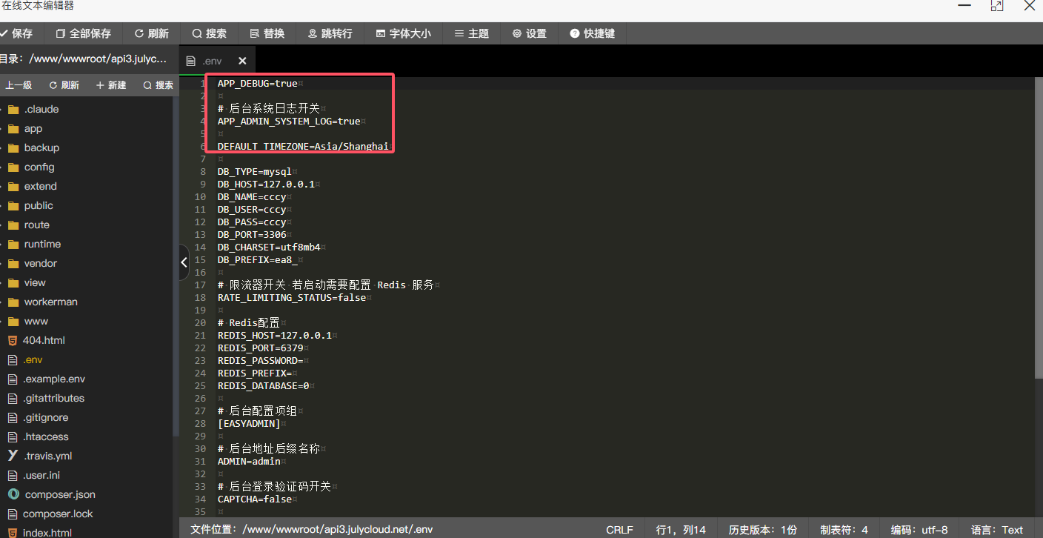Collapse the file sidebar with arrow handle
The width and height of the screenshot is (1043, 538).
point(184,262)
